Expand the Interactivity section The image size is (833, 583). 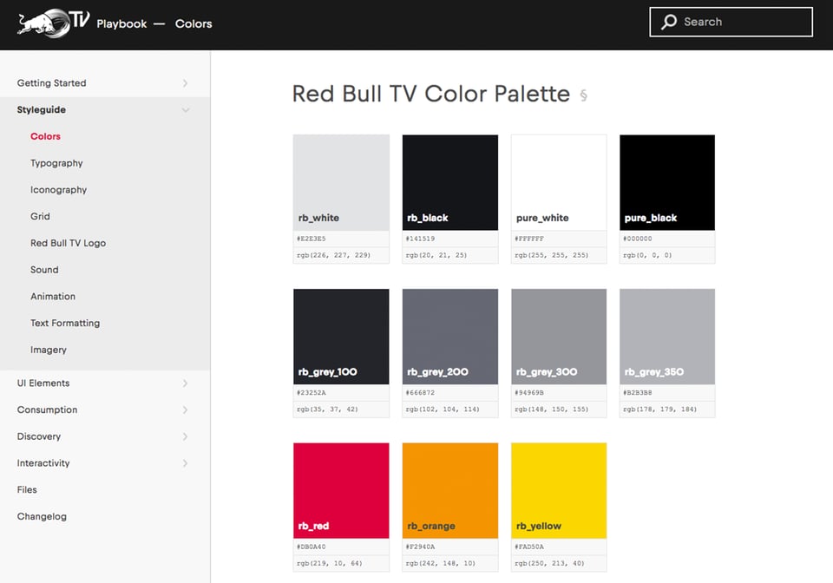pyautogui.click(x=185, y=464)
